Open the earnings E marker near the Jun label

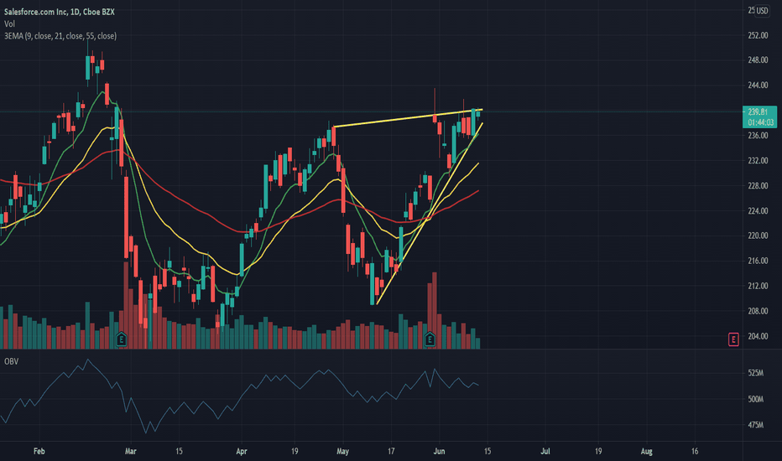[430, 339]
